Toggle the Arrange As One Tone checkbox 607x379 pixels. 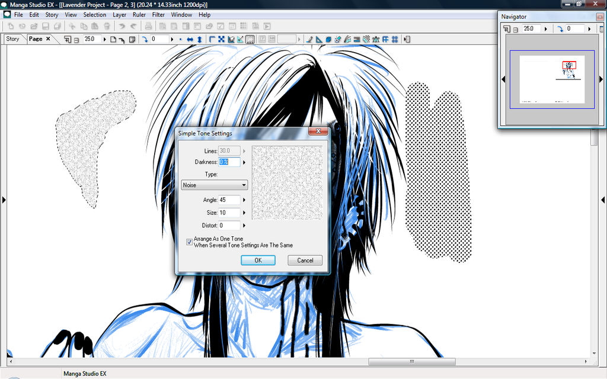190,242
